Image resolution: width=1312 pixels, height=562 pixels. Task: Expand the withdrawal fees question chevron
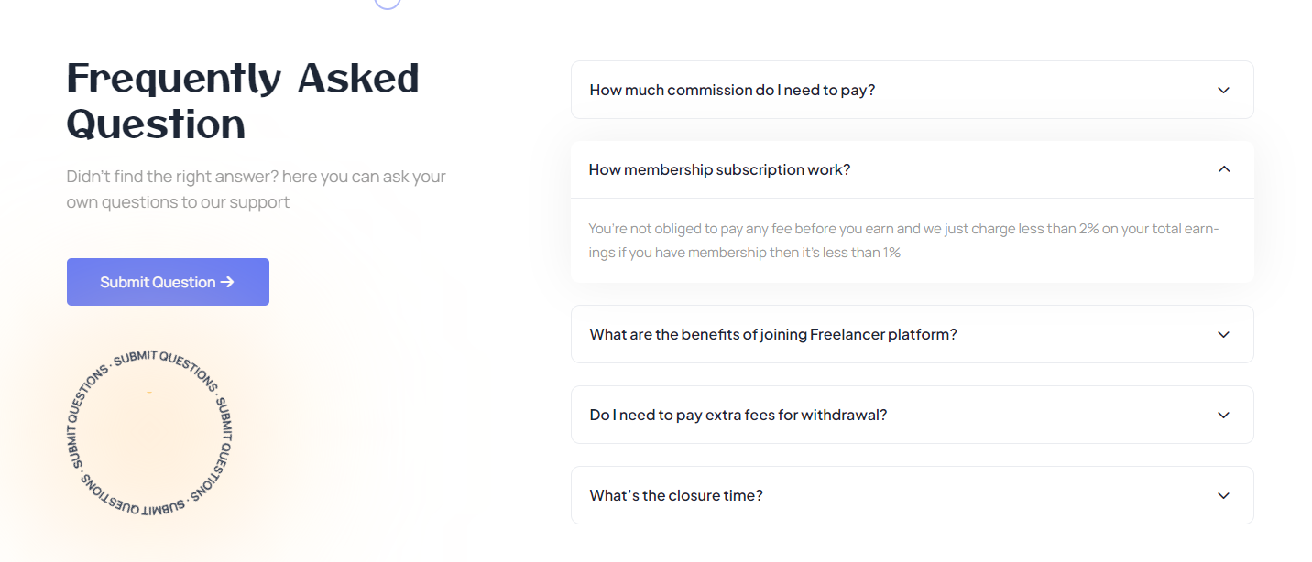(x=1223, y=415)
